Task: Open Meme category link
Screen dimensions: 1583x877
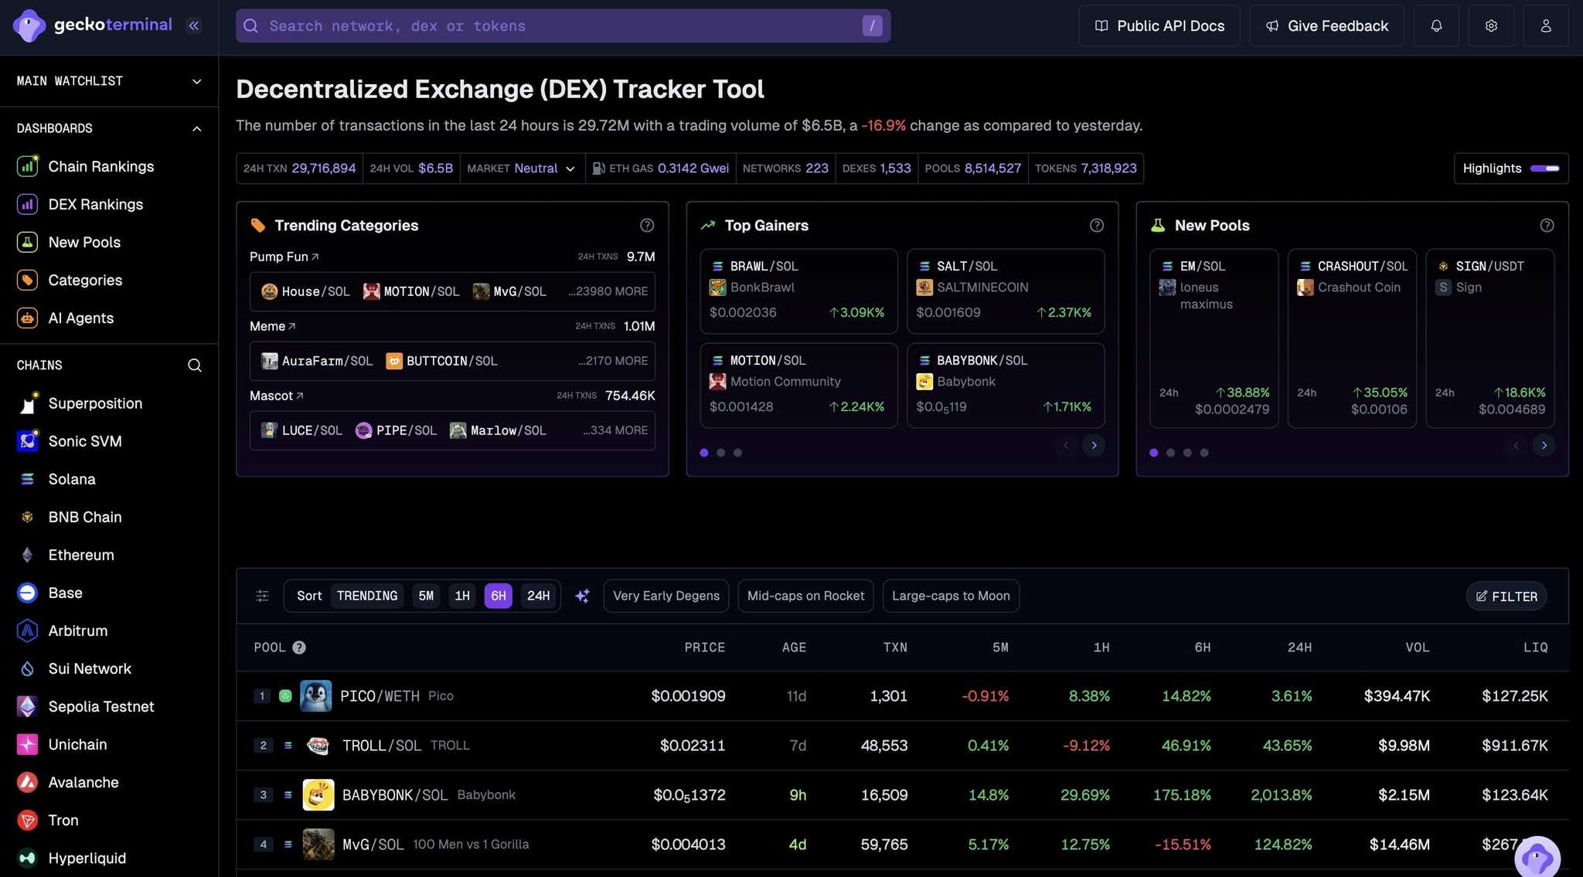Action: pos(273,326)
